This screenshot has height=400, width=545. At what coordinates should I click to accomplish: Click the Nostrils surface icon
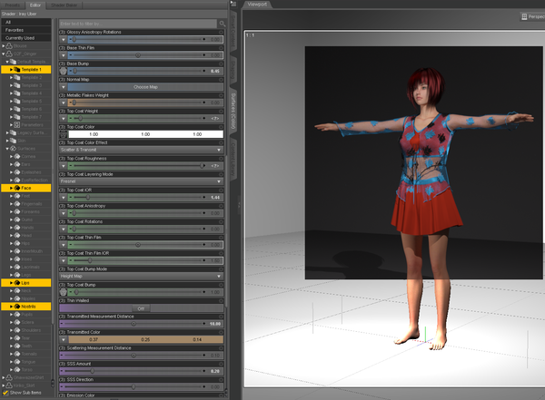click(16, 307)
